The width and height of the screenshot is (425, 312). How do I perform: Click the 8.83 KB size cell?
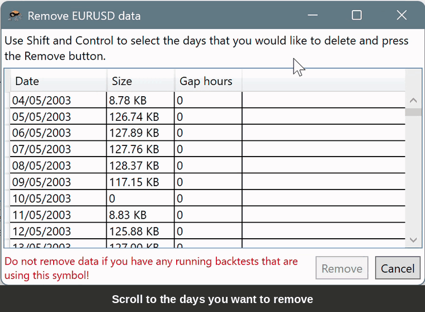[140, 215]
